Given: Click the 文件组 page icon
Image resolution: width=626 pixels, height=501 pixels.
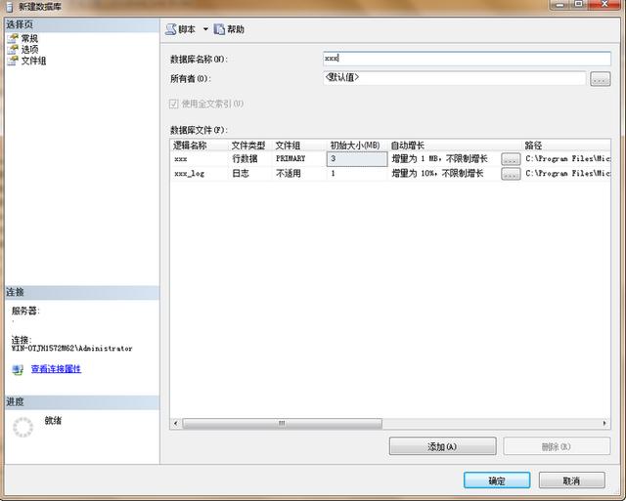Looking at the screenshot, I should coord(13,61).
